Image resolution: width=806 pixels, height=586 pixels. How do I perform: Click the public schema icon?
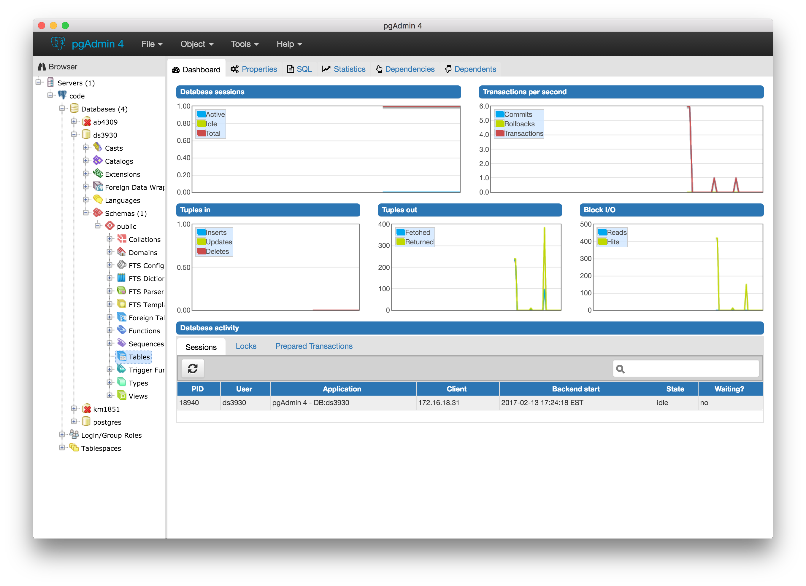[110, 226]
